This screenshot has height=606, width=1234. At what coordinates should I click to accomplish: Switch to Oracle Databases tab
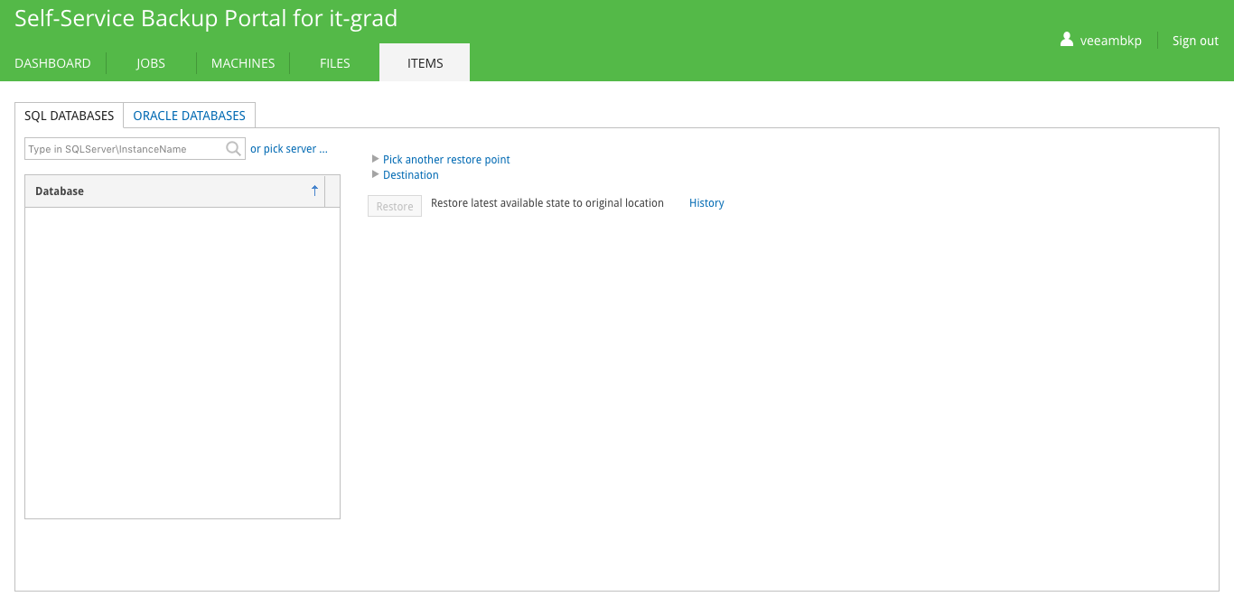click(190, 116)
